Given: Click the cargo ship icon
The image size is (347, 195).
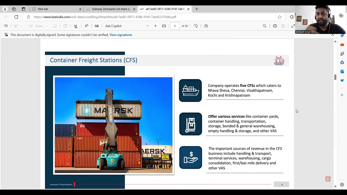Looking at the screenshot, I should click(190, 90).
